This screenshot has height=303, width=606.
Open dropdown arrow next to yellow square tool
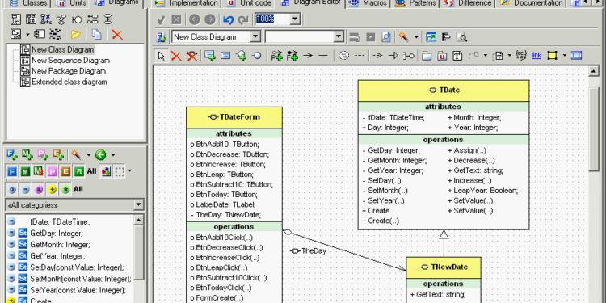pos(564,56)
